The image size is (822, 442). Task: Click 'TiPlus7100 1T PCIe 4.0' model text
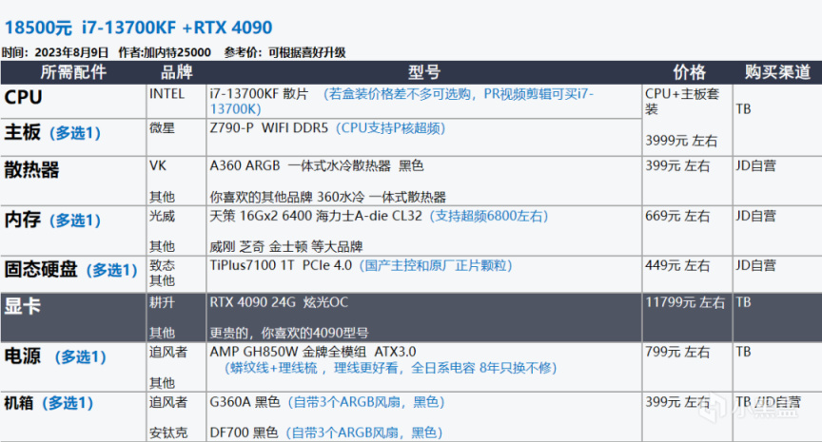pyautogui.click(x=281, y=265)
